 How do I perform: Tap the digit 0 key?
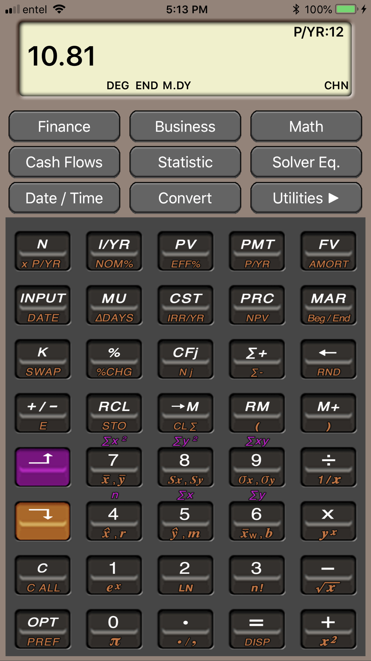pos(114,629)
